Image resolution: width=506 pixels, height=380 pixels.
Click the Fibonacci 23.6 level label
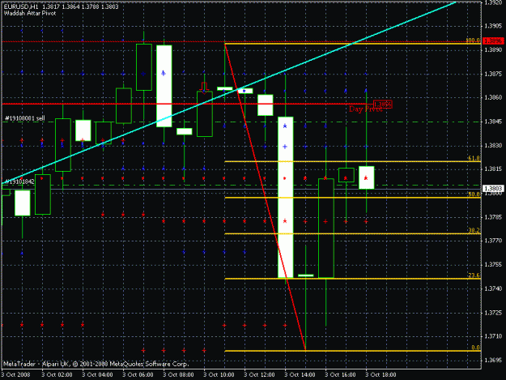[x=474, y=275]
